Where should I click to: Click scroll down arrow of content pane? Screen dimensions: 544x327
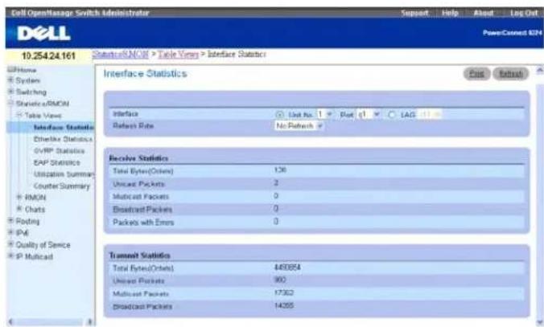540,322
